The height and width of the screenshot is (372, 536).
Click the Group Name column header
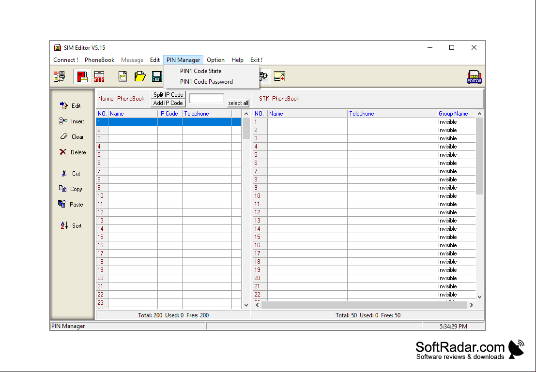456,113
